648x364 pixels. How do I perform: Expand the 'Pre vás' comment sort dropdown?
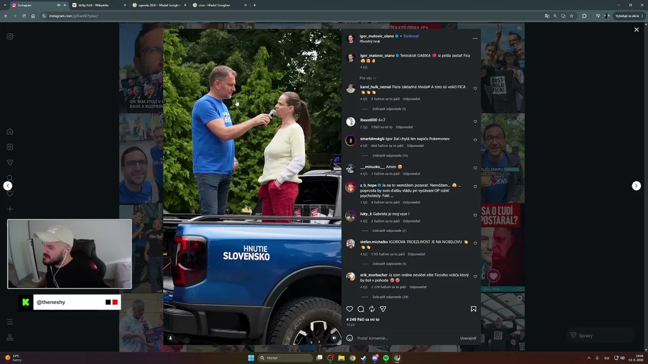(368, 78)
